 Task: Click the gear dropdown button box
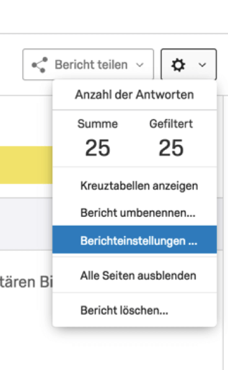(188, 64)
